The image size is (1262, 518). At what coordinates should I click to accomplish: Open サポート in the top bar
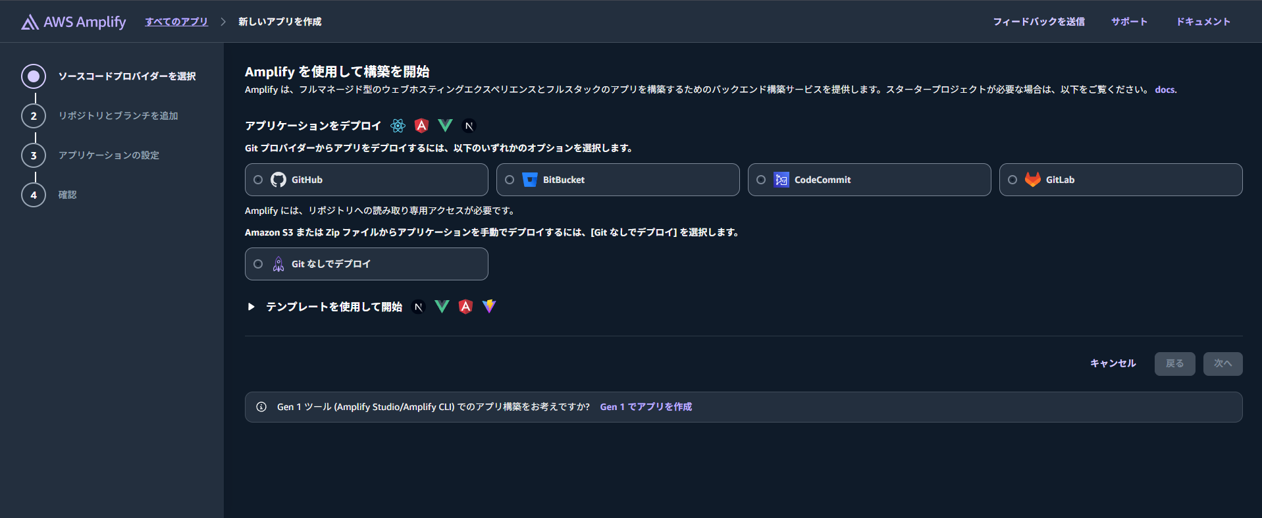pos(1130,22)
